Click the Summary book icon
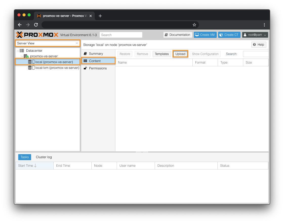Viewport: 284px width, 223px height. pyautogui.click(x=85, y=54)
